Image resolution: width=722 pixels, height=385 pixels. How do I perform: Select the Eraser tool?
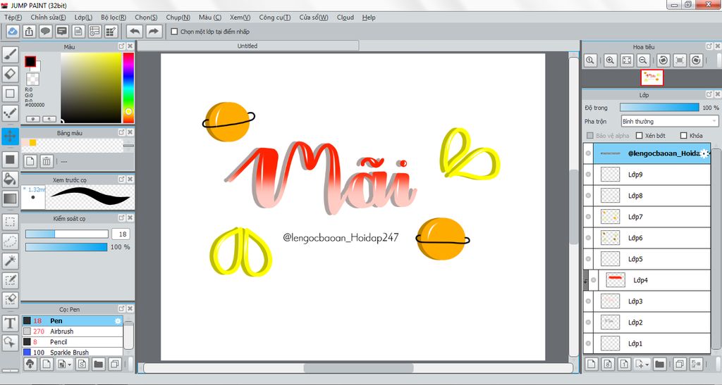(10, 74)
